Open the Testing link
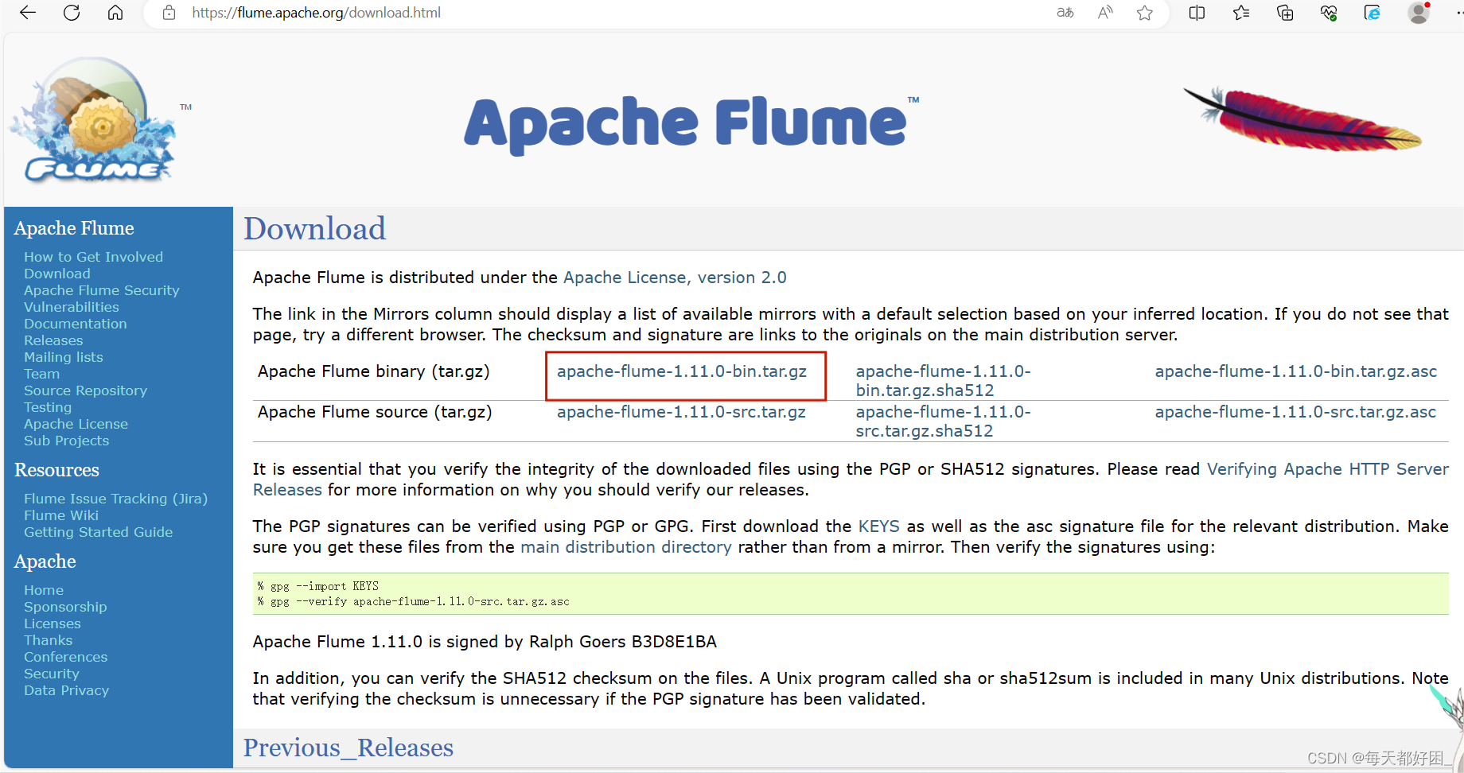The height and width of the screenshot is (773, 1464). pyautogui.click(x=48, y=407)
